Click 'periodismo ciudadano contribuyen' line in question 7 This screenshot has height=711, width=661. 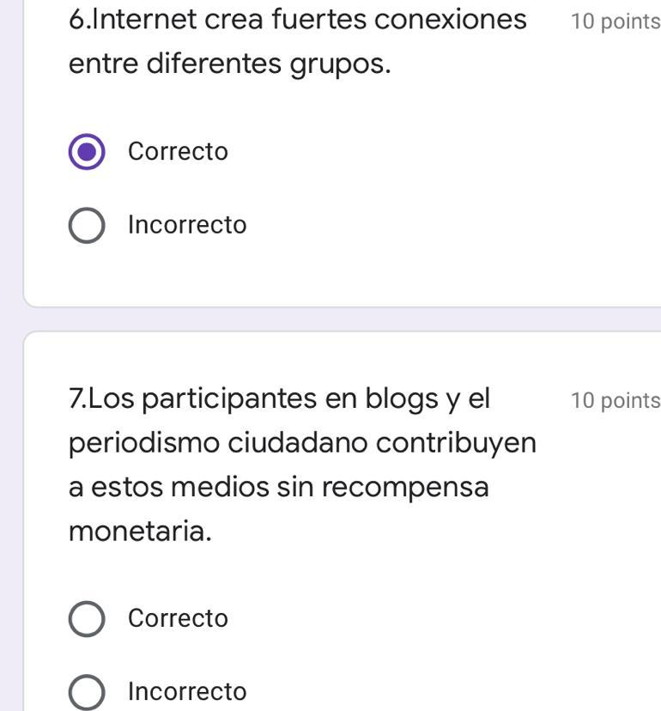tap(302, 443)
